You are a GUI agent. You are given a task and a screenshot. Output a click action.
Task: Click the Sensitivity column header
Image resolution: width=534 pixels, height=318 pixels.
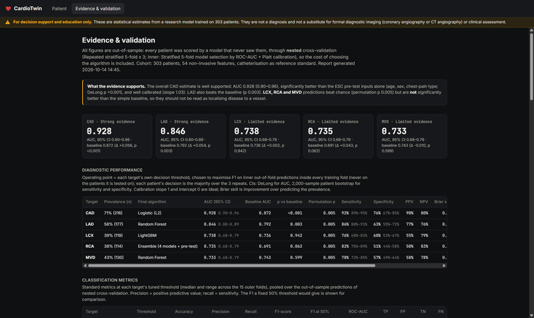click(351, 202)
